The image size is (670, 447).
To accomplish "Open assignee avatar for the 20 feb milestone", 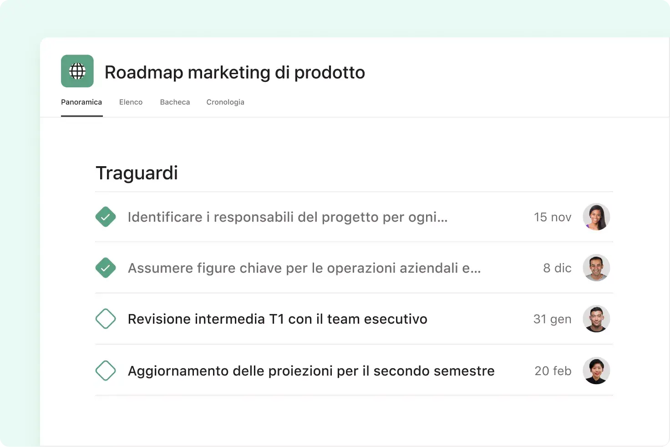I will click(596, 371).
